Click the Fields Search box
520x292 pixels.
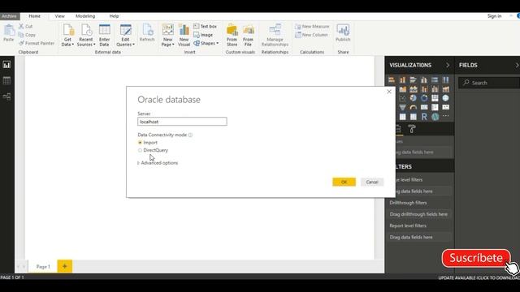[489, 83]
